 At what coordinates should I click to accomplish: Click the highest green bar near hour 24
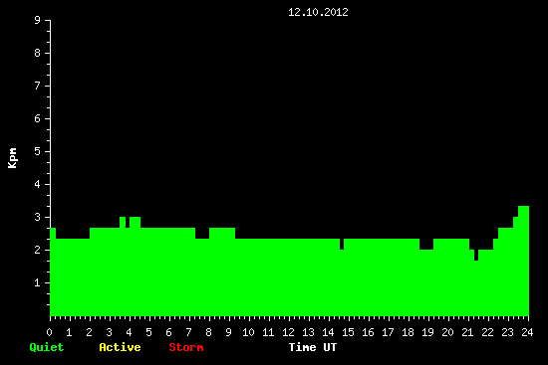tap(523, 261)
